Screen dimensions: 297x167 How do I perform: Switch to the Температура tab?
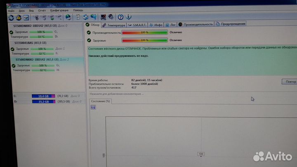114,25
